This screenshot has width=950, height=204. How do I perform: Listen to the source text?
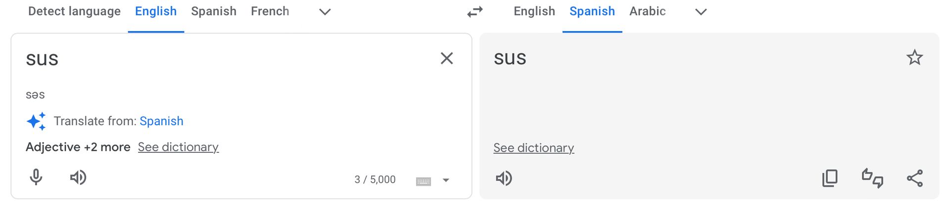[78, 177]
